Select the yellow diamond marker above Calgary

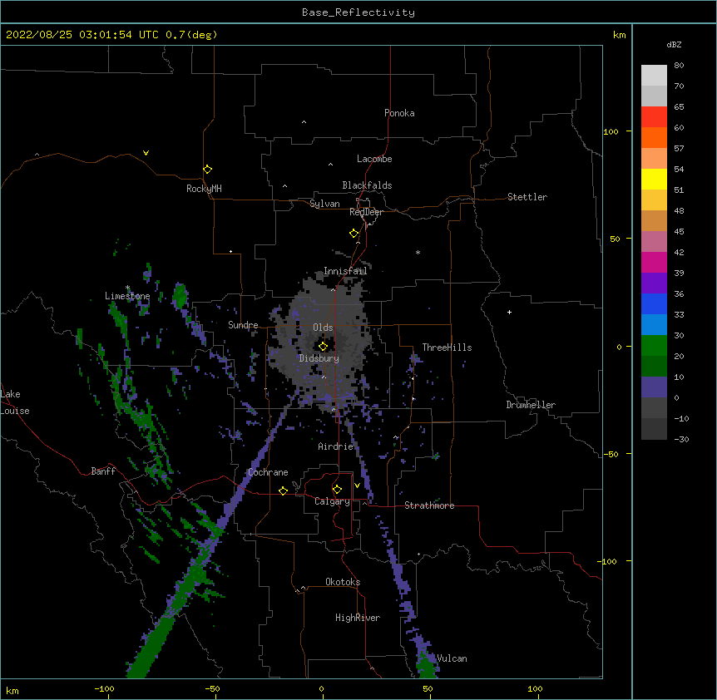(x=337, y=490)
